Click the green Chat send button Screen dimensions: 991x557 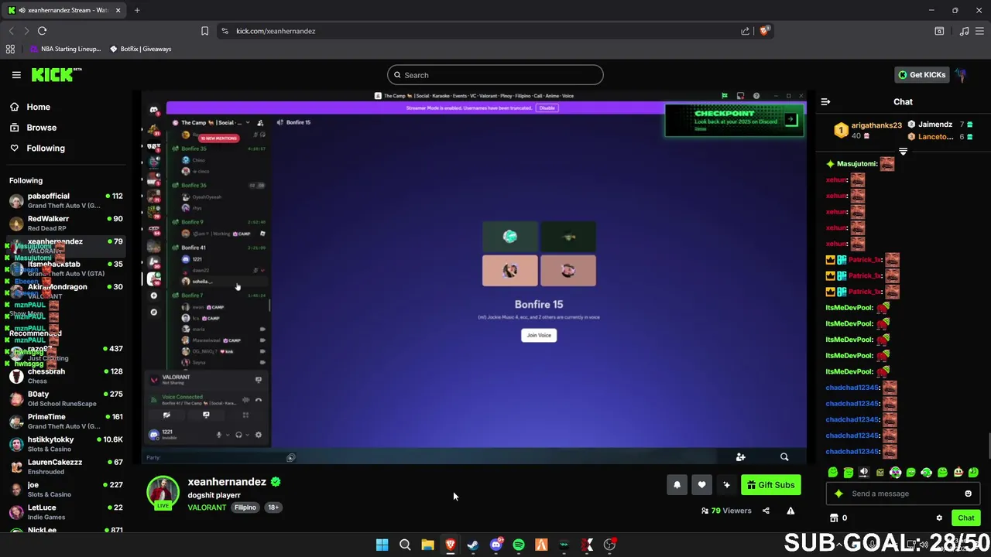[965, 518]
